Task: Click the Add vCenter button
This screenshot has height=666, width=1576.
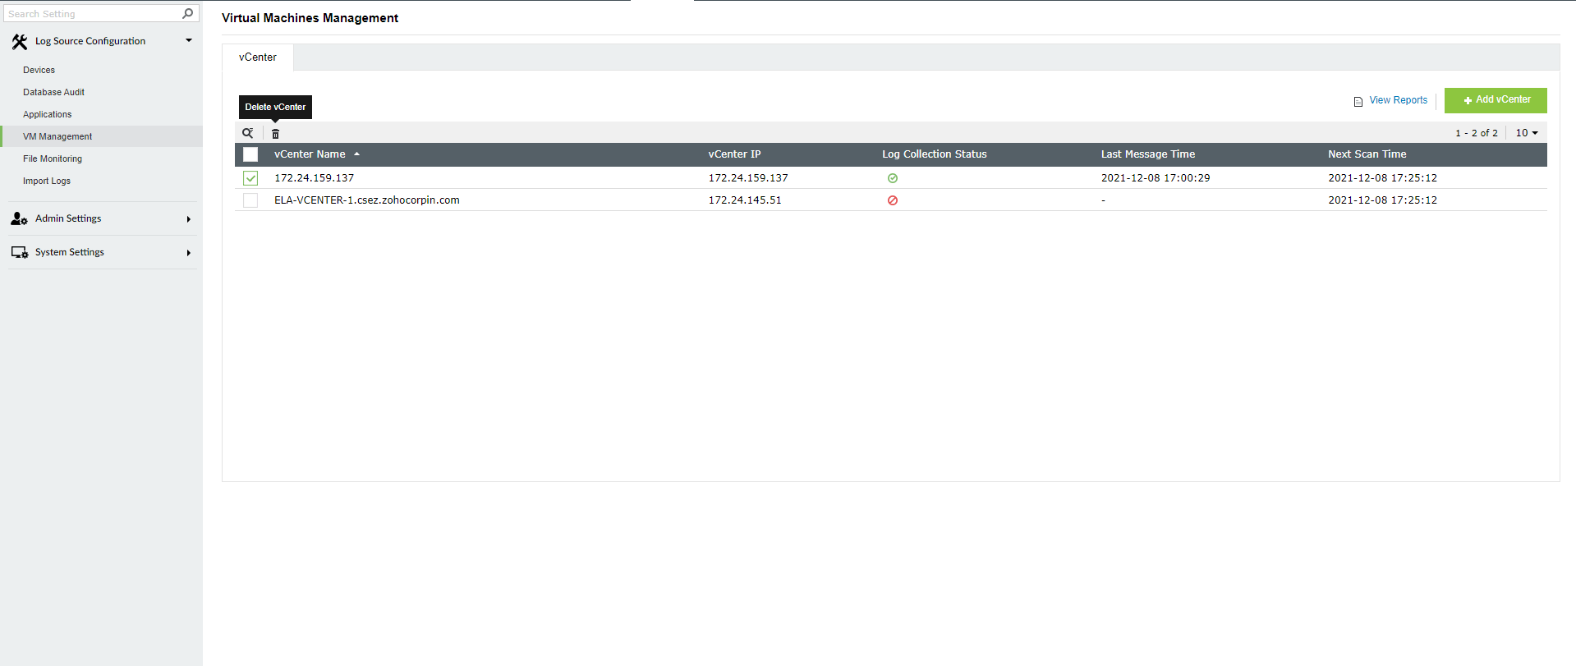Action: (x=1496, y=100)
